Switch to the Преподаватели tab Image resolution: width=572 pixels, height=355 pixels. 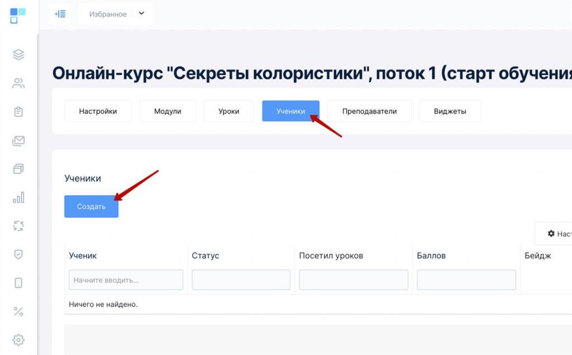(370, 111)
